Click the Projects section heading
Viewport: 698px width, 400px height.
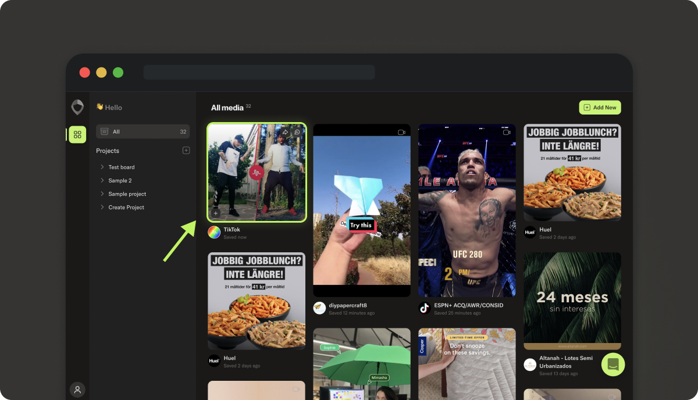click(108, 151)
